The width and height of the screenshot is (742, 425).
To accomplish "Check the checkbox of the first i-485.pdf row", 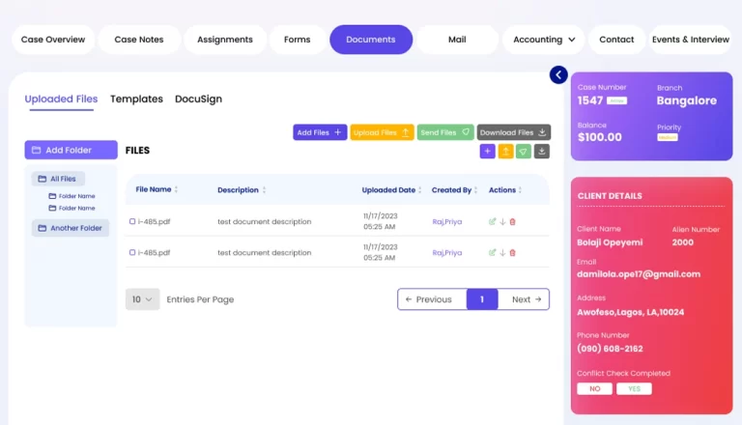I will point(132,222).
